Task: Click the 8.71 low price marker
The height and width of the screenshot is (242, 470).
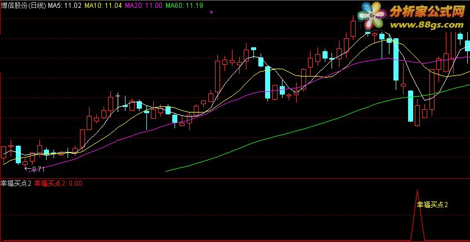Action: pyautogui.click(x=35, y=169)
